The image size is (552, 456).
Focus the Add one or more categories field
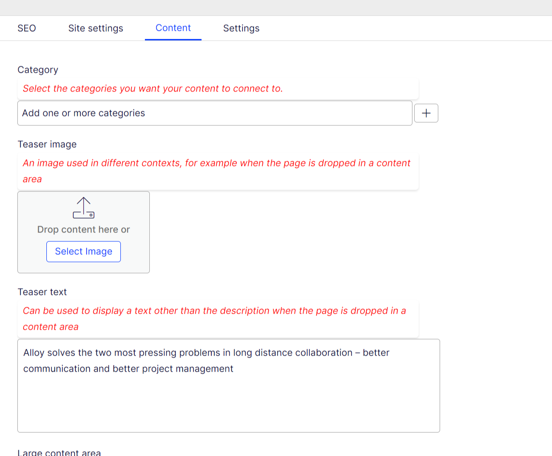pyautogui.click(x=214, y=113)
